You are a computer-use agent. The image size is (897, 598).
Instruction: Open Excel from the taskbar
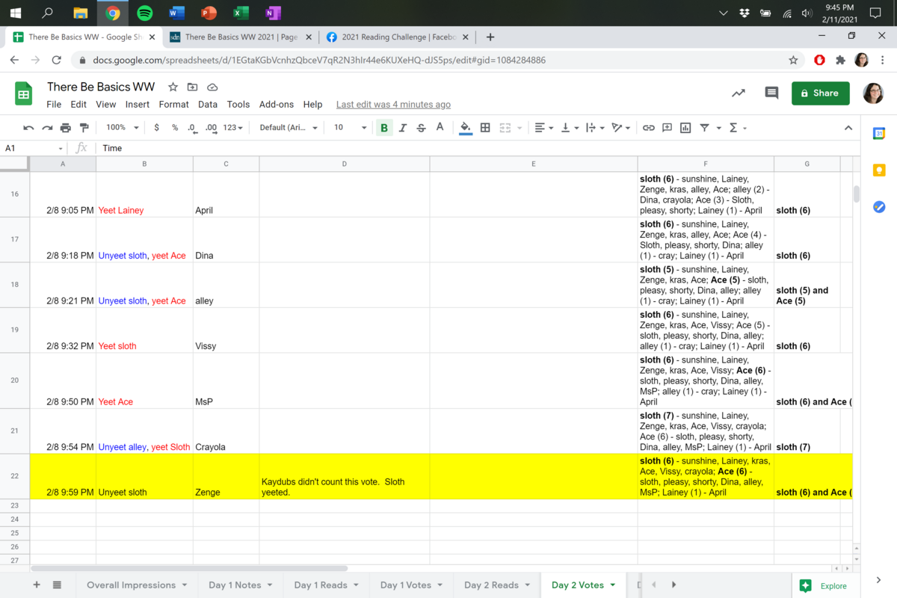[240, 13]
